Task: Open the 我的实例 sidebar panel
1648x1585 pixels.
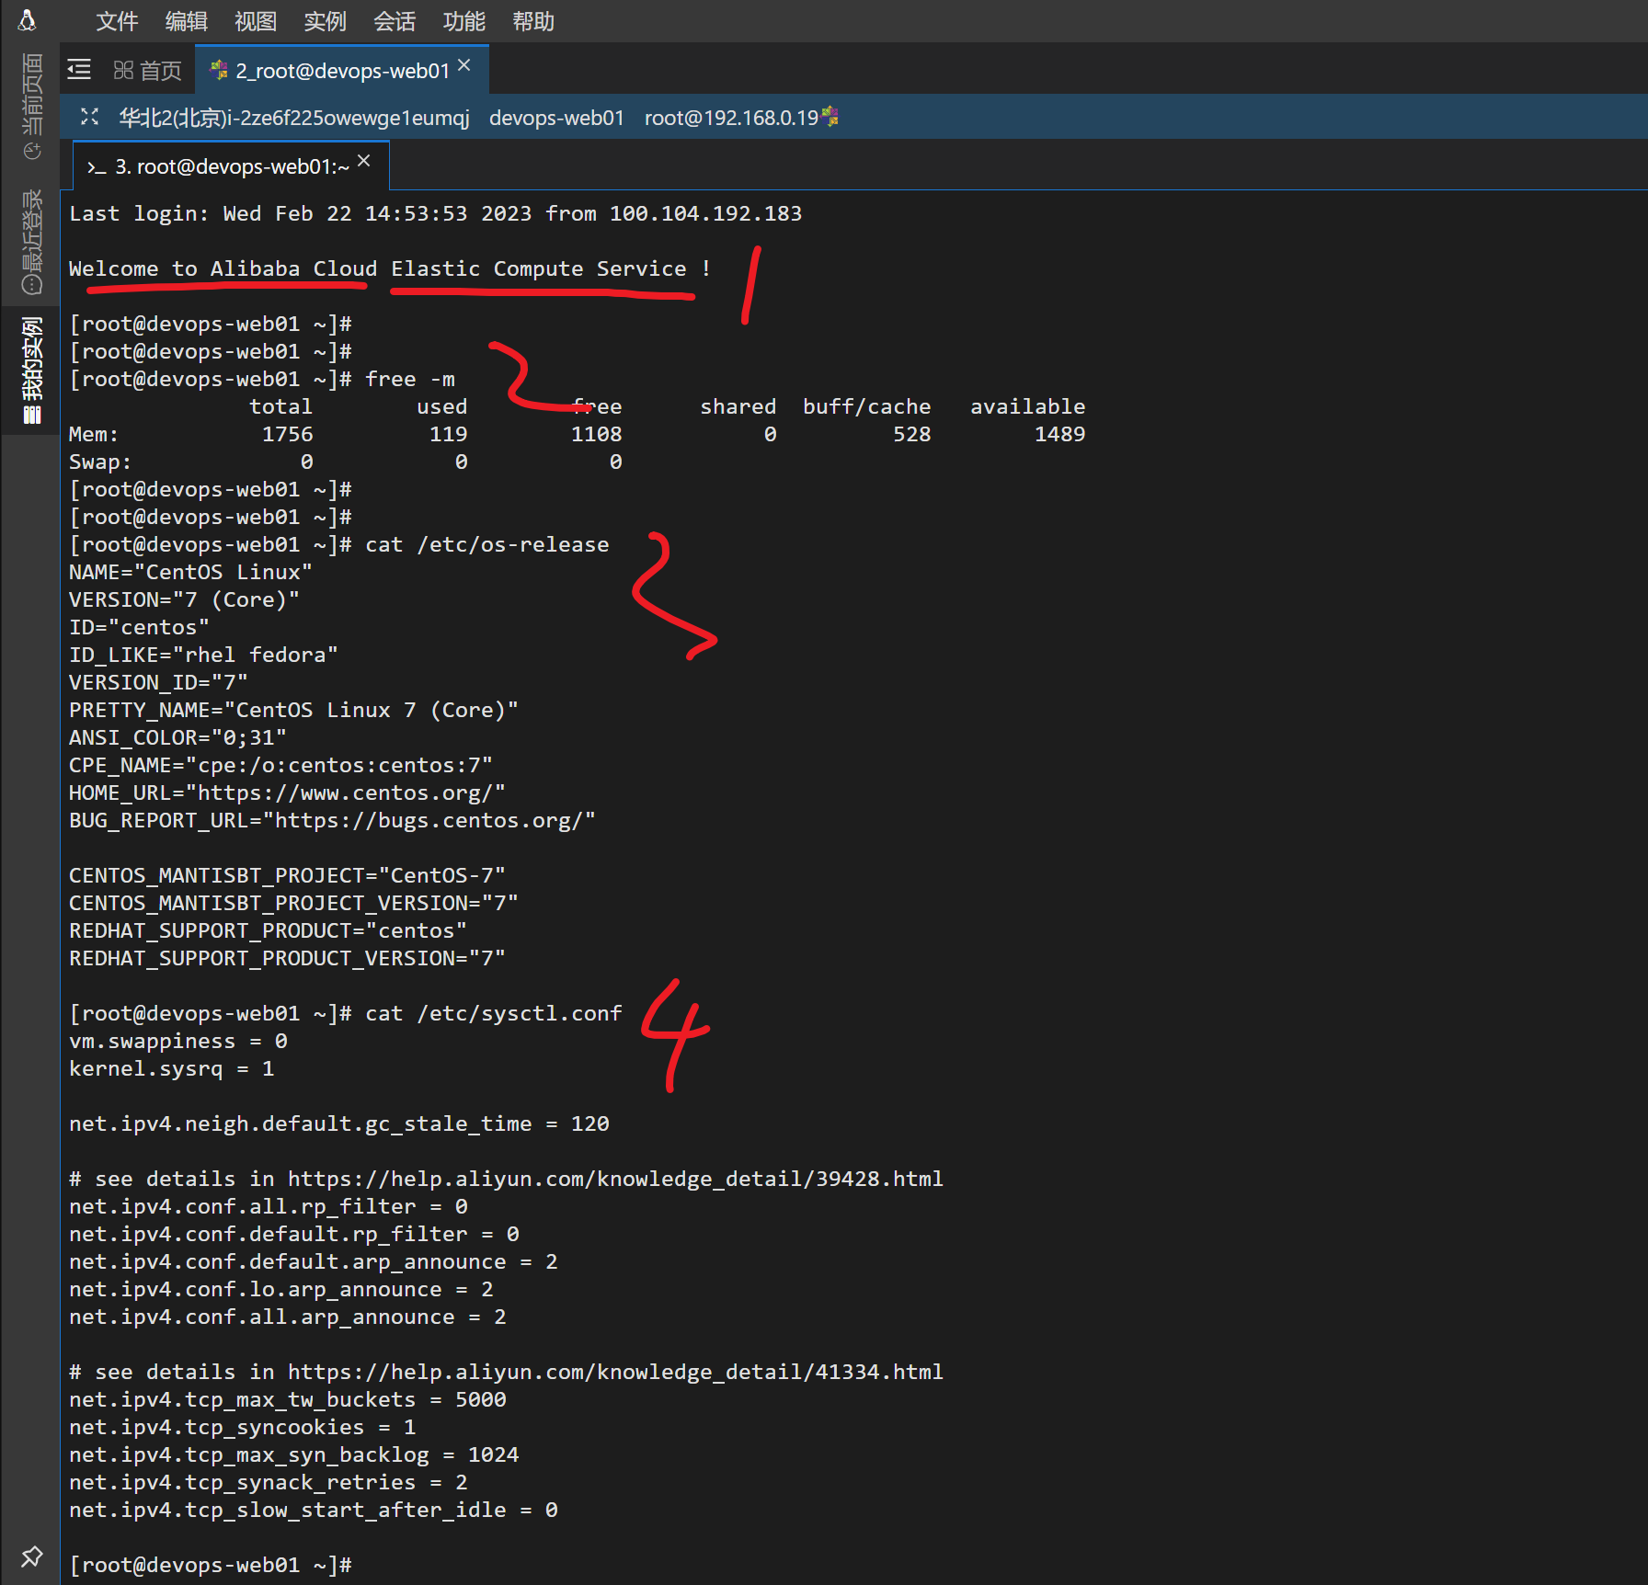Action: [31, 370]
